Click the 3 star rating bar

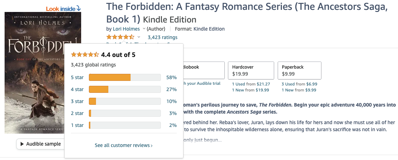tap(125, 101)
